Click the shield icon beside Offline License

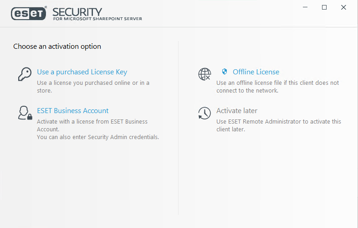[224, 72]
